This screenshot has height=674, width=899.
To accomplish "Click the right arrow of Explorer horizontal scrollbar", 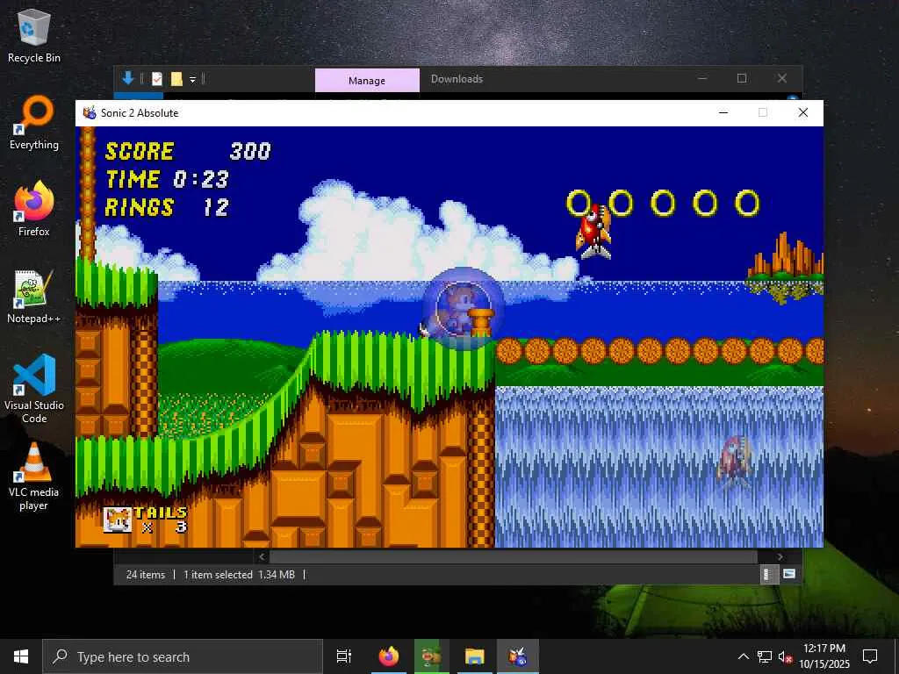I will (x=780, y=556).
